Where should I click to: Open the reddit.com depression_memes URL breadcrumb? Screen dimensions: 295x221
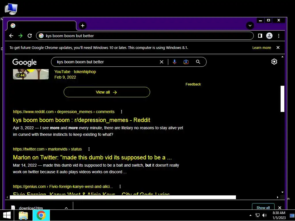tap(64, 112)
